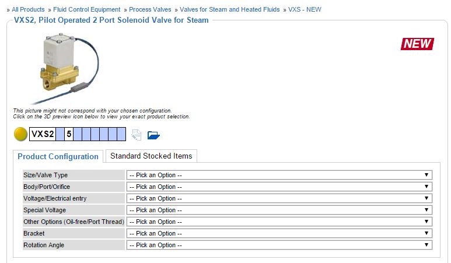The height and width of the screenshot is (263, 451).
Task: Click the first blank part number cell
Action: pos(60,134)
